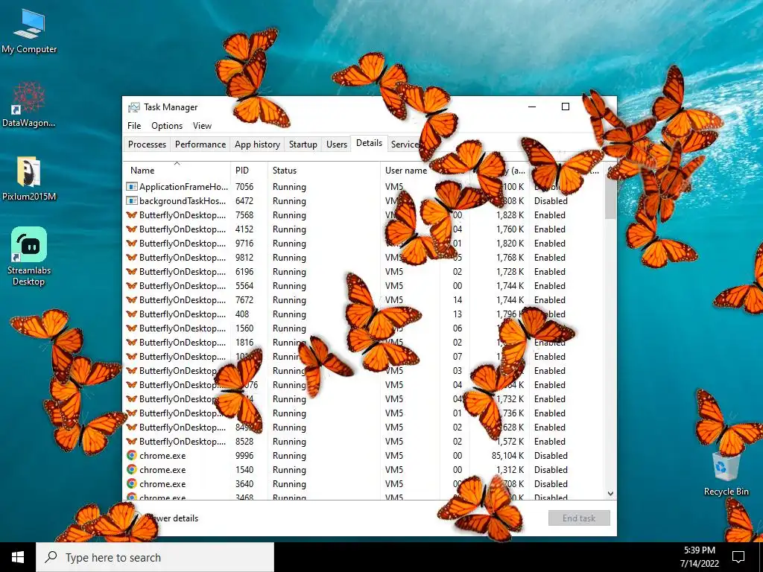This screenshot has width=763, height=572.
Task: Click Disabled cell in backgroundTaskHost row
Action: pos(551,200)
